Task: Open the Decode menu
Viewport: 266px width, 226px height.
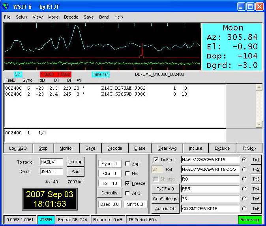Action: (71, 17)
